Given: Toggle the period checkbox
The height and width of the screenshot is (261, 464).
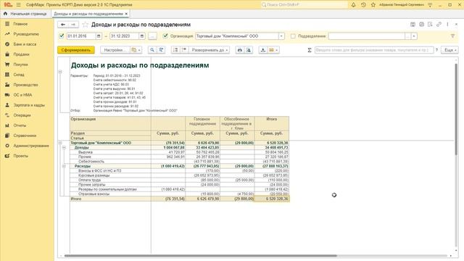Looking at the screenshot, I should pyautogui.click(x=62, y=36).
